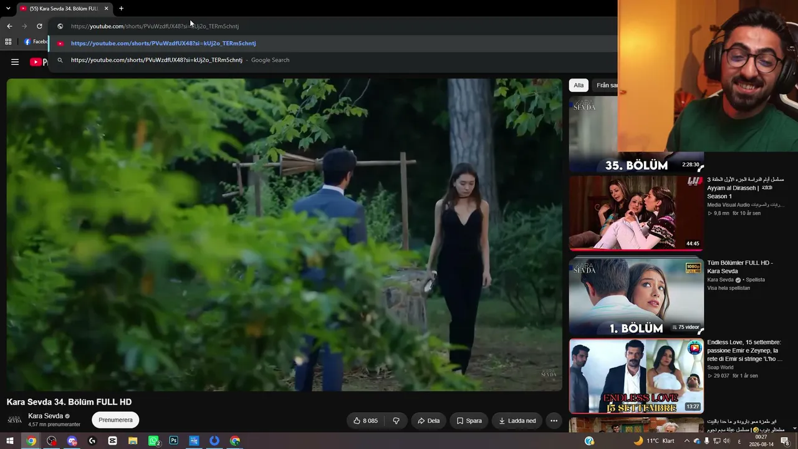Open the volume speaker tray icon
This screenshot has height=449, width=798.
(726, 441)
